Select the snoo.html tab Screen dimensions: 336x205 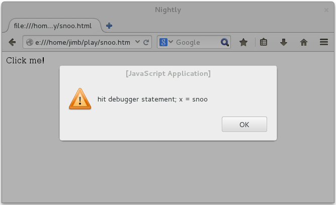tap(53, 26)
